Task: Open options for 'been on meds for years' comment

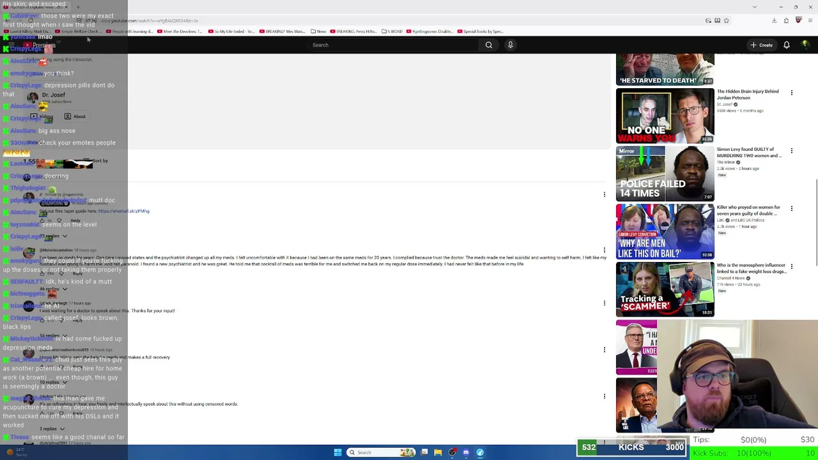Action: point(605,250)
